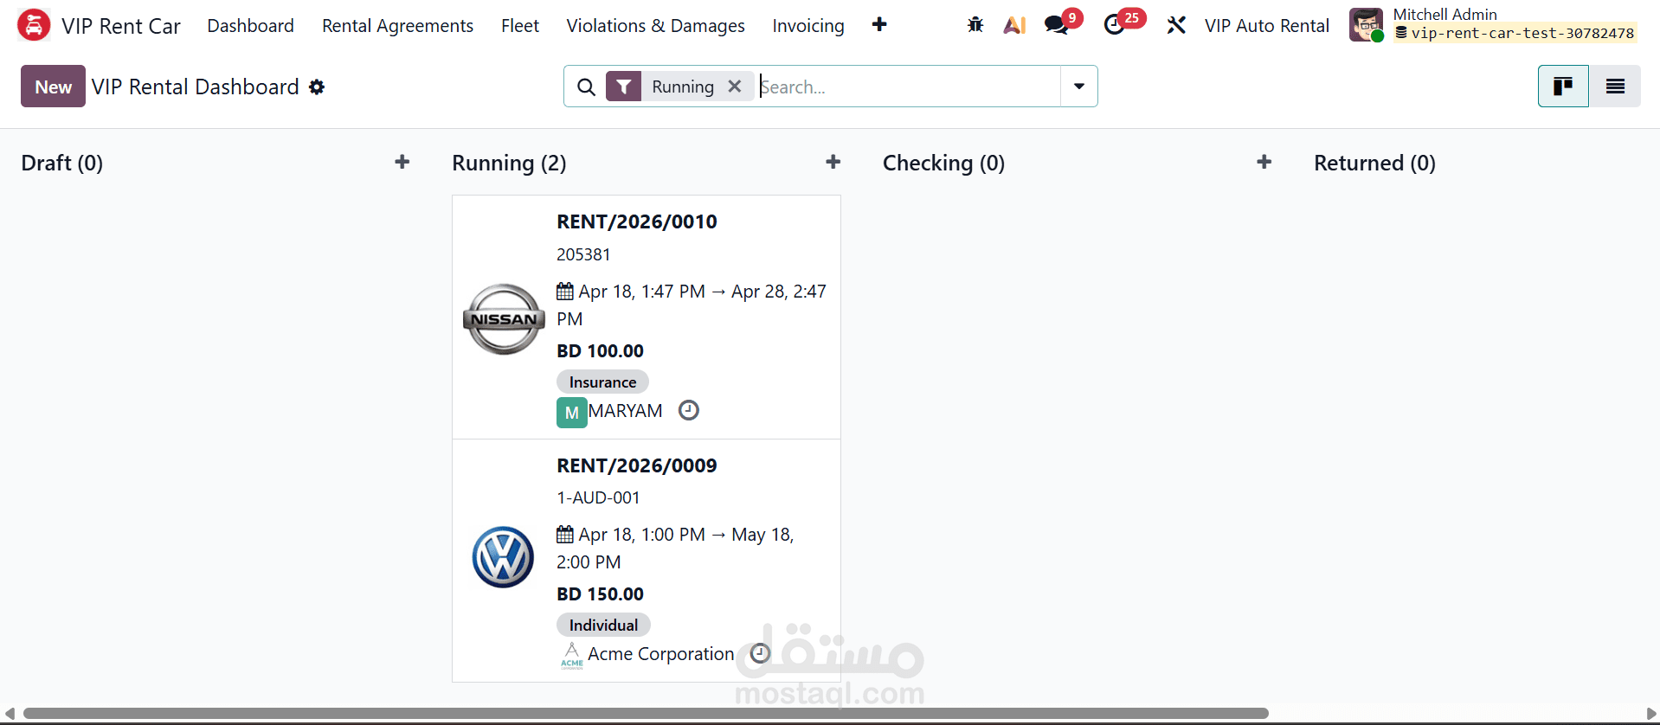The width and height of the screenshot is (1660, 725).
Task: Click amount BD 150.00
Action: [600, 593]
